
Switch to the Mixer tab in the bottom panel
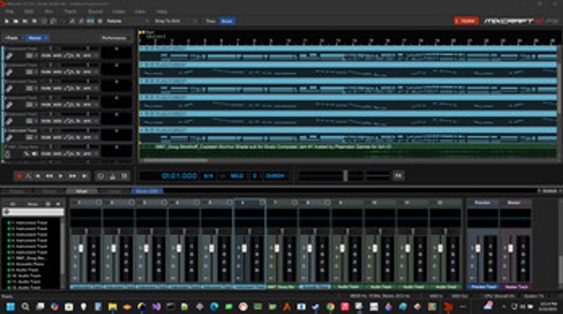click(80, 191)
